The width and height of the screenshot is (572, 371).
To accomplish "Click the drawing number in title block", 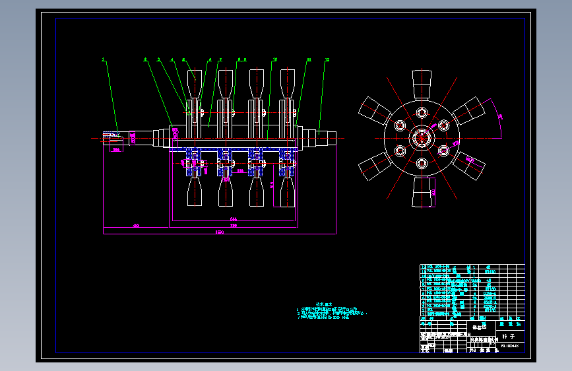I will point(509,346).
